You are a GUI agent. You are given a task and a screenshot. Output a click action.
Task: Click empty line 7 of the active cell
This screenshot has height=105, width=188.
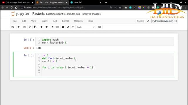[x=108, y=73]
